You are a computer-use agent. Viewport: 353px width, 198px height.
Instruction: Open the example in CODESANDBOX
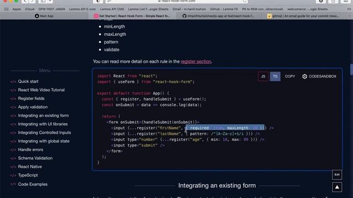(x=319, y=76)
